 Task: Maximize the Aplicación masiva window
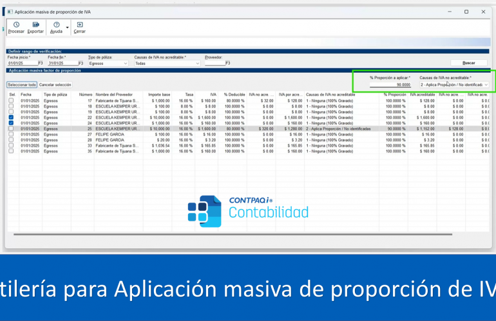tap(466, 12)
